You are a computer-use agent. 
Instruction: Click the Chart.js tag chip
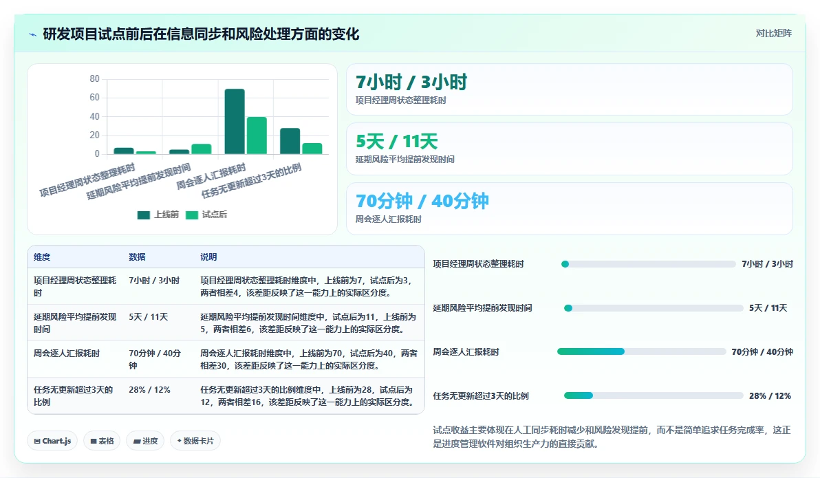(52, 441)
